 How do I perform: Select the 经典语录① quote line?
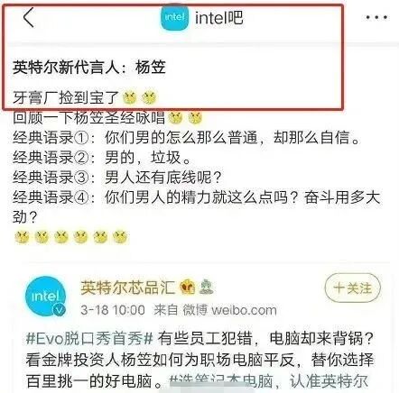(x=187, y=138)
